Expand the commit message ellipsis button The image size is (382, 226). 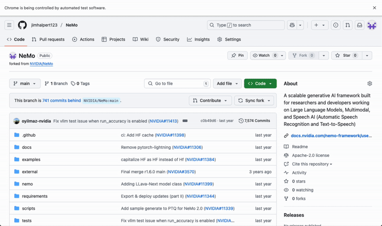185,121
